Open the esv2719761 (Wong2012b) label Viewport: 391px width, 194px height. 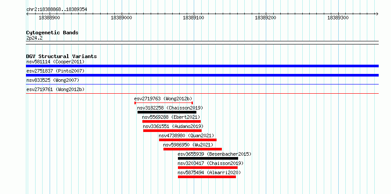(55, 89)
